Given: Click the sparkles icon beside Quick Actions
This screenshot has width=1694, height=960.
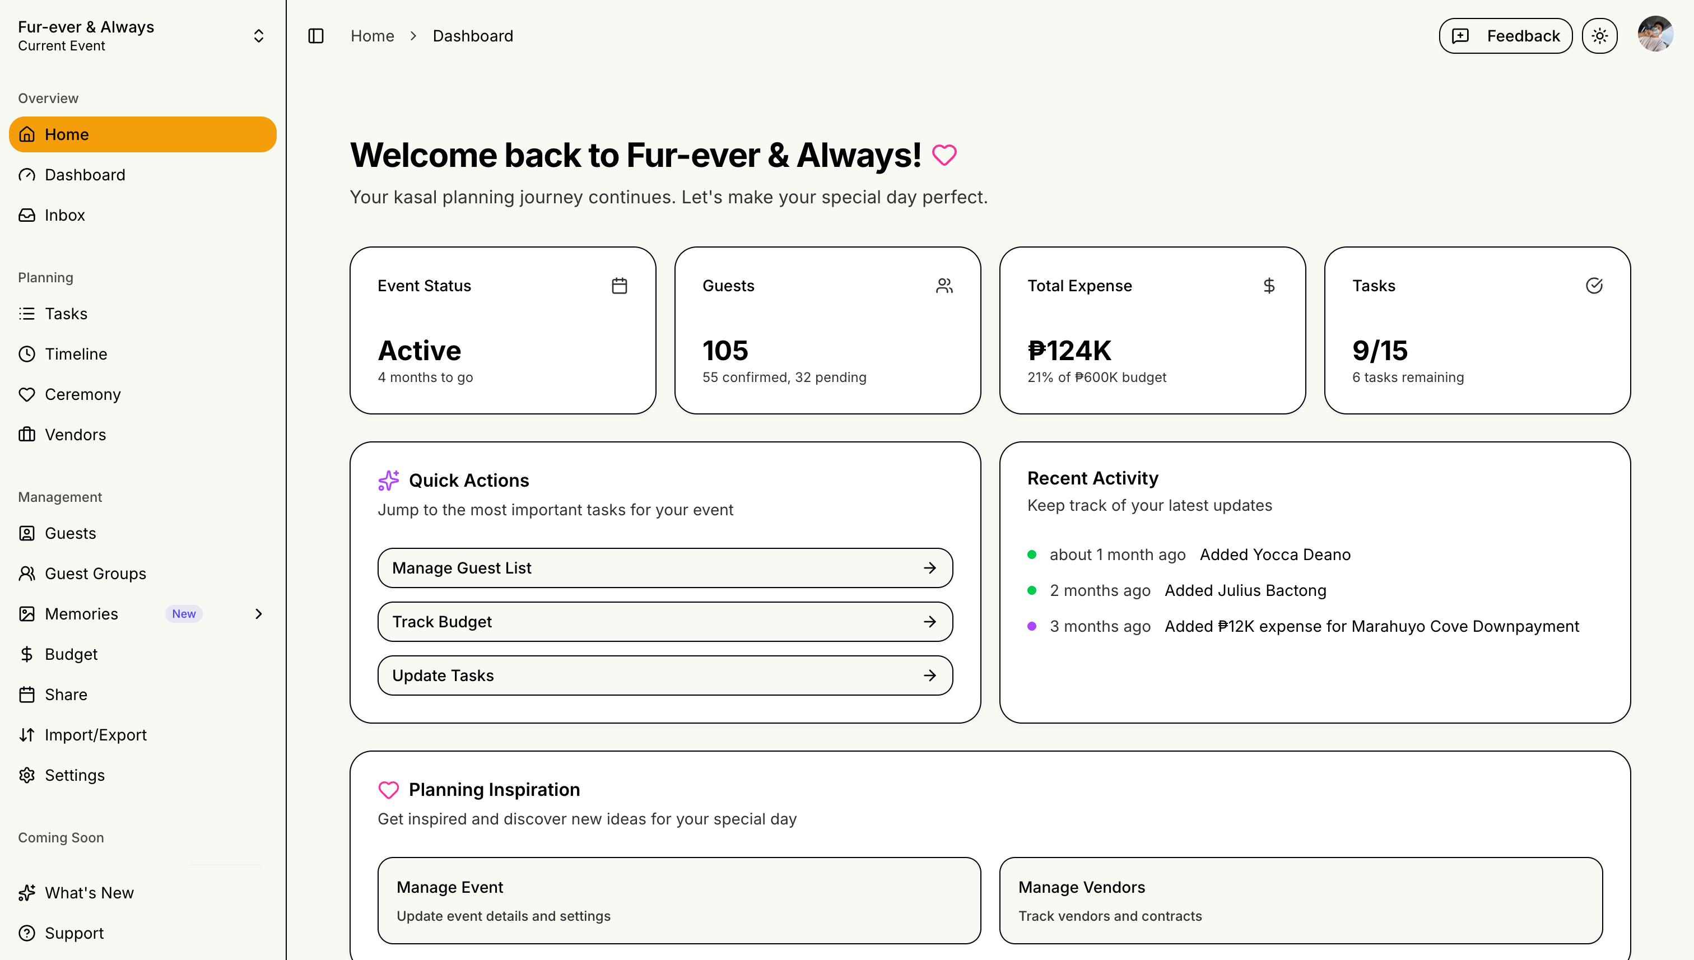Looking at the screenshot, I should click(x=388, y=480).
